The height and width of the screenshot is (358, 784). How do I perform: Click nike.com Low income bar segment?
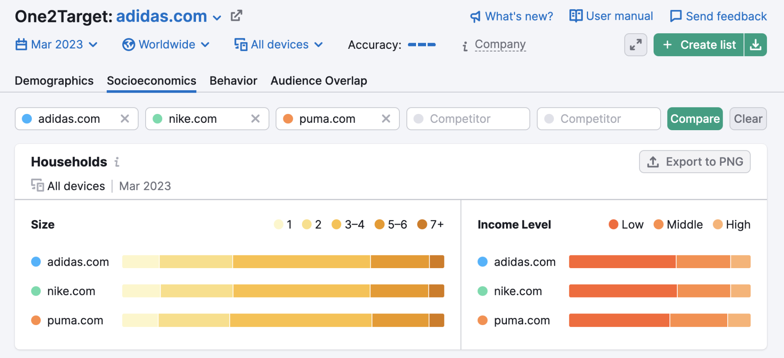pos(623,291)
